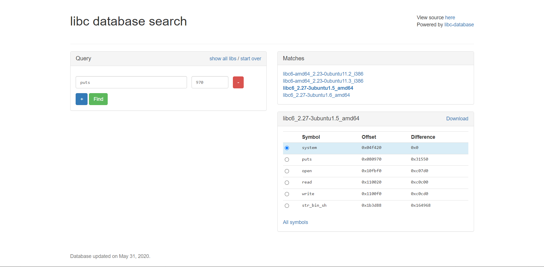This screenshot has height=267, width=544.
Task: Open libc6-amd64_2.23-0ubuntu11.2_i386 match
Action: coord(323,74)
